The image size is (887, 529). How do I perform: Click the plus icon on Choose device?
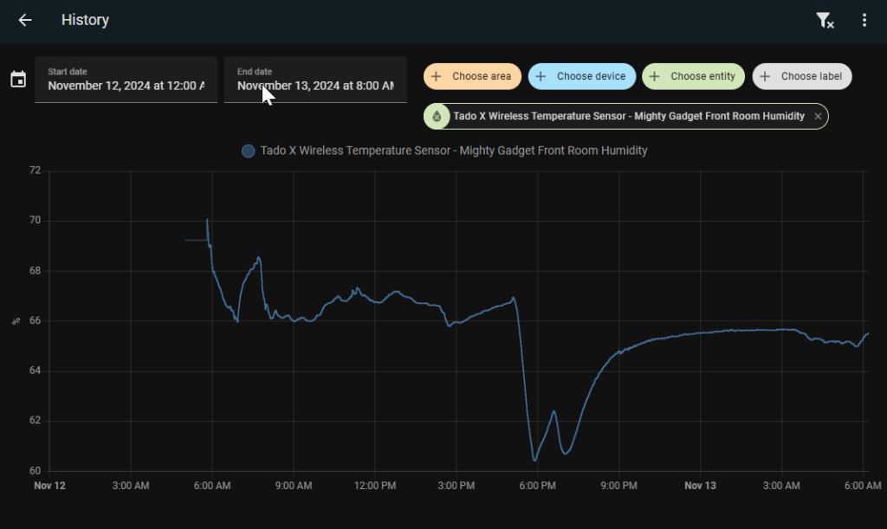click(x=541, y=76)
